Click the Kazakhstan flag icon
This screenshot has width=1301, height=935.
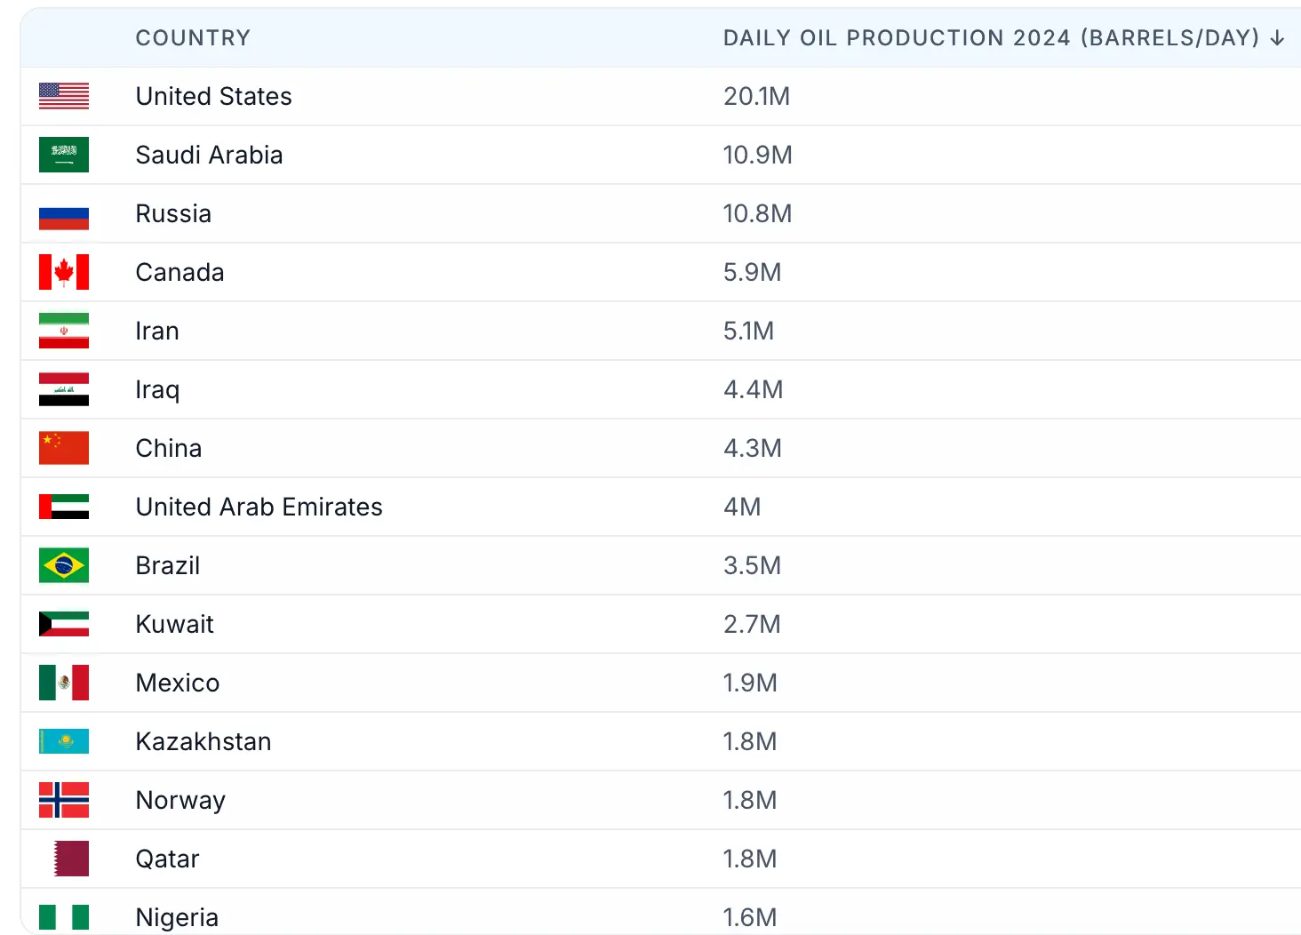click(x=64, y=741)
